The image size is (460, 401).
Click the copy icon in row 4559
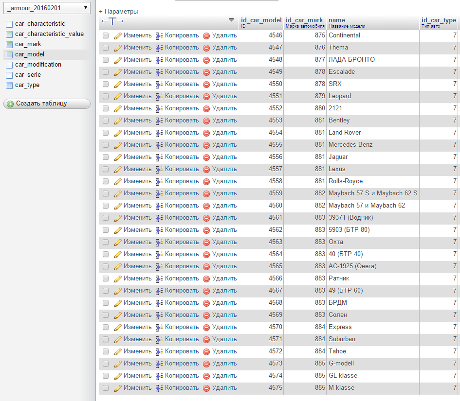[x=159, y=193]
